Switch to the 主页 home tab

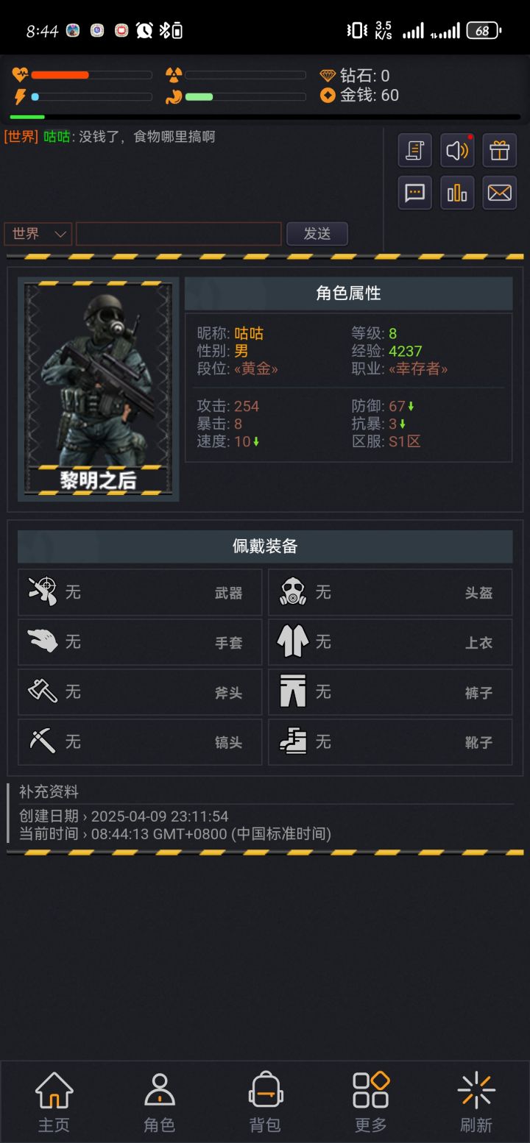(54, 1102)
